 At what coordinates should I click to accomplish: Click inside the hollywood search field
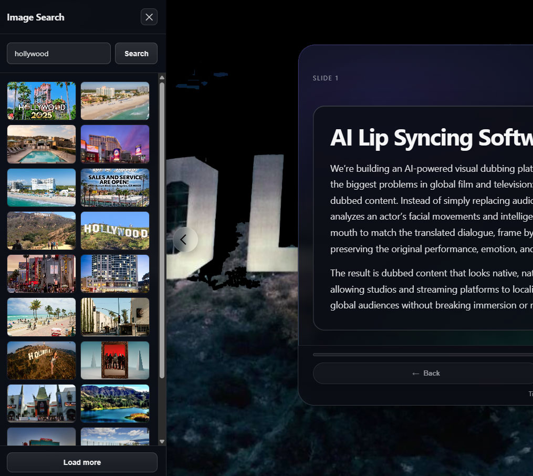58,53
